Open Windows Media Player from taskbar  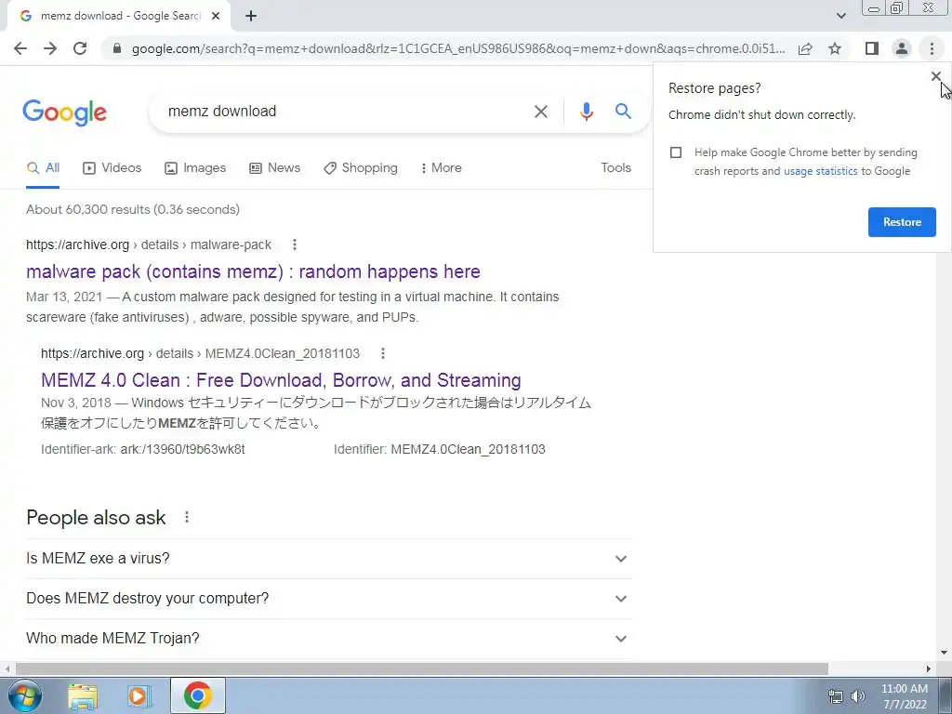(139, 696)
